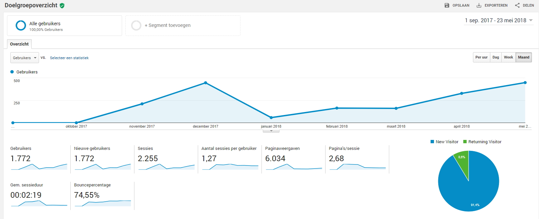The image size is (539, 219).
Task: Add a segment via Segment toevoegen
Action: [x=183, y=26]
